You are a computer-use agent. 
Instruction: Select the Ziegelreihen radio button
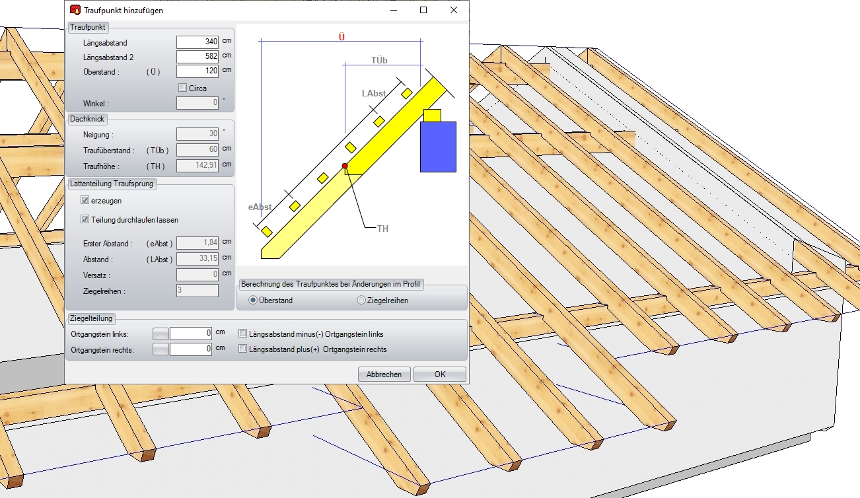(361, 301)
